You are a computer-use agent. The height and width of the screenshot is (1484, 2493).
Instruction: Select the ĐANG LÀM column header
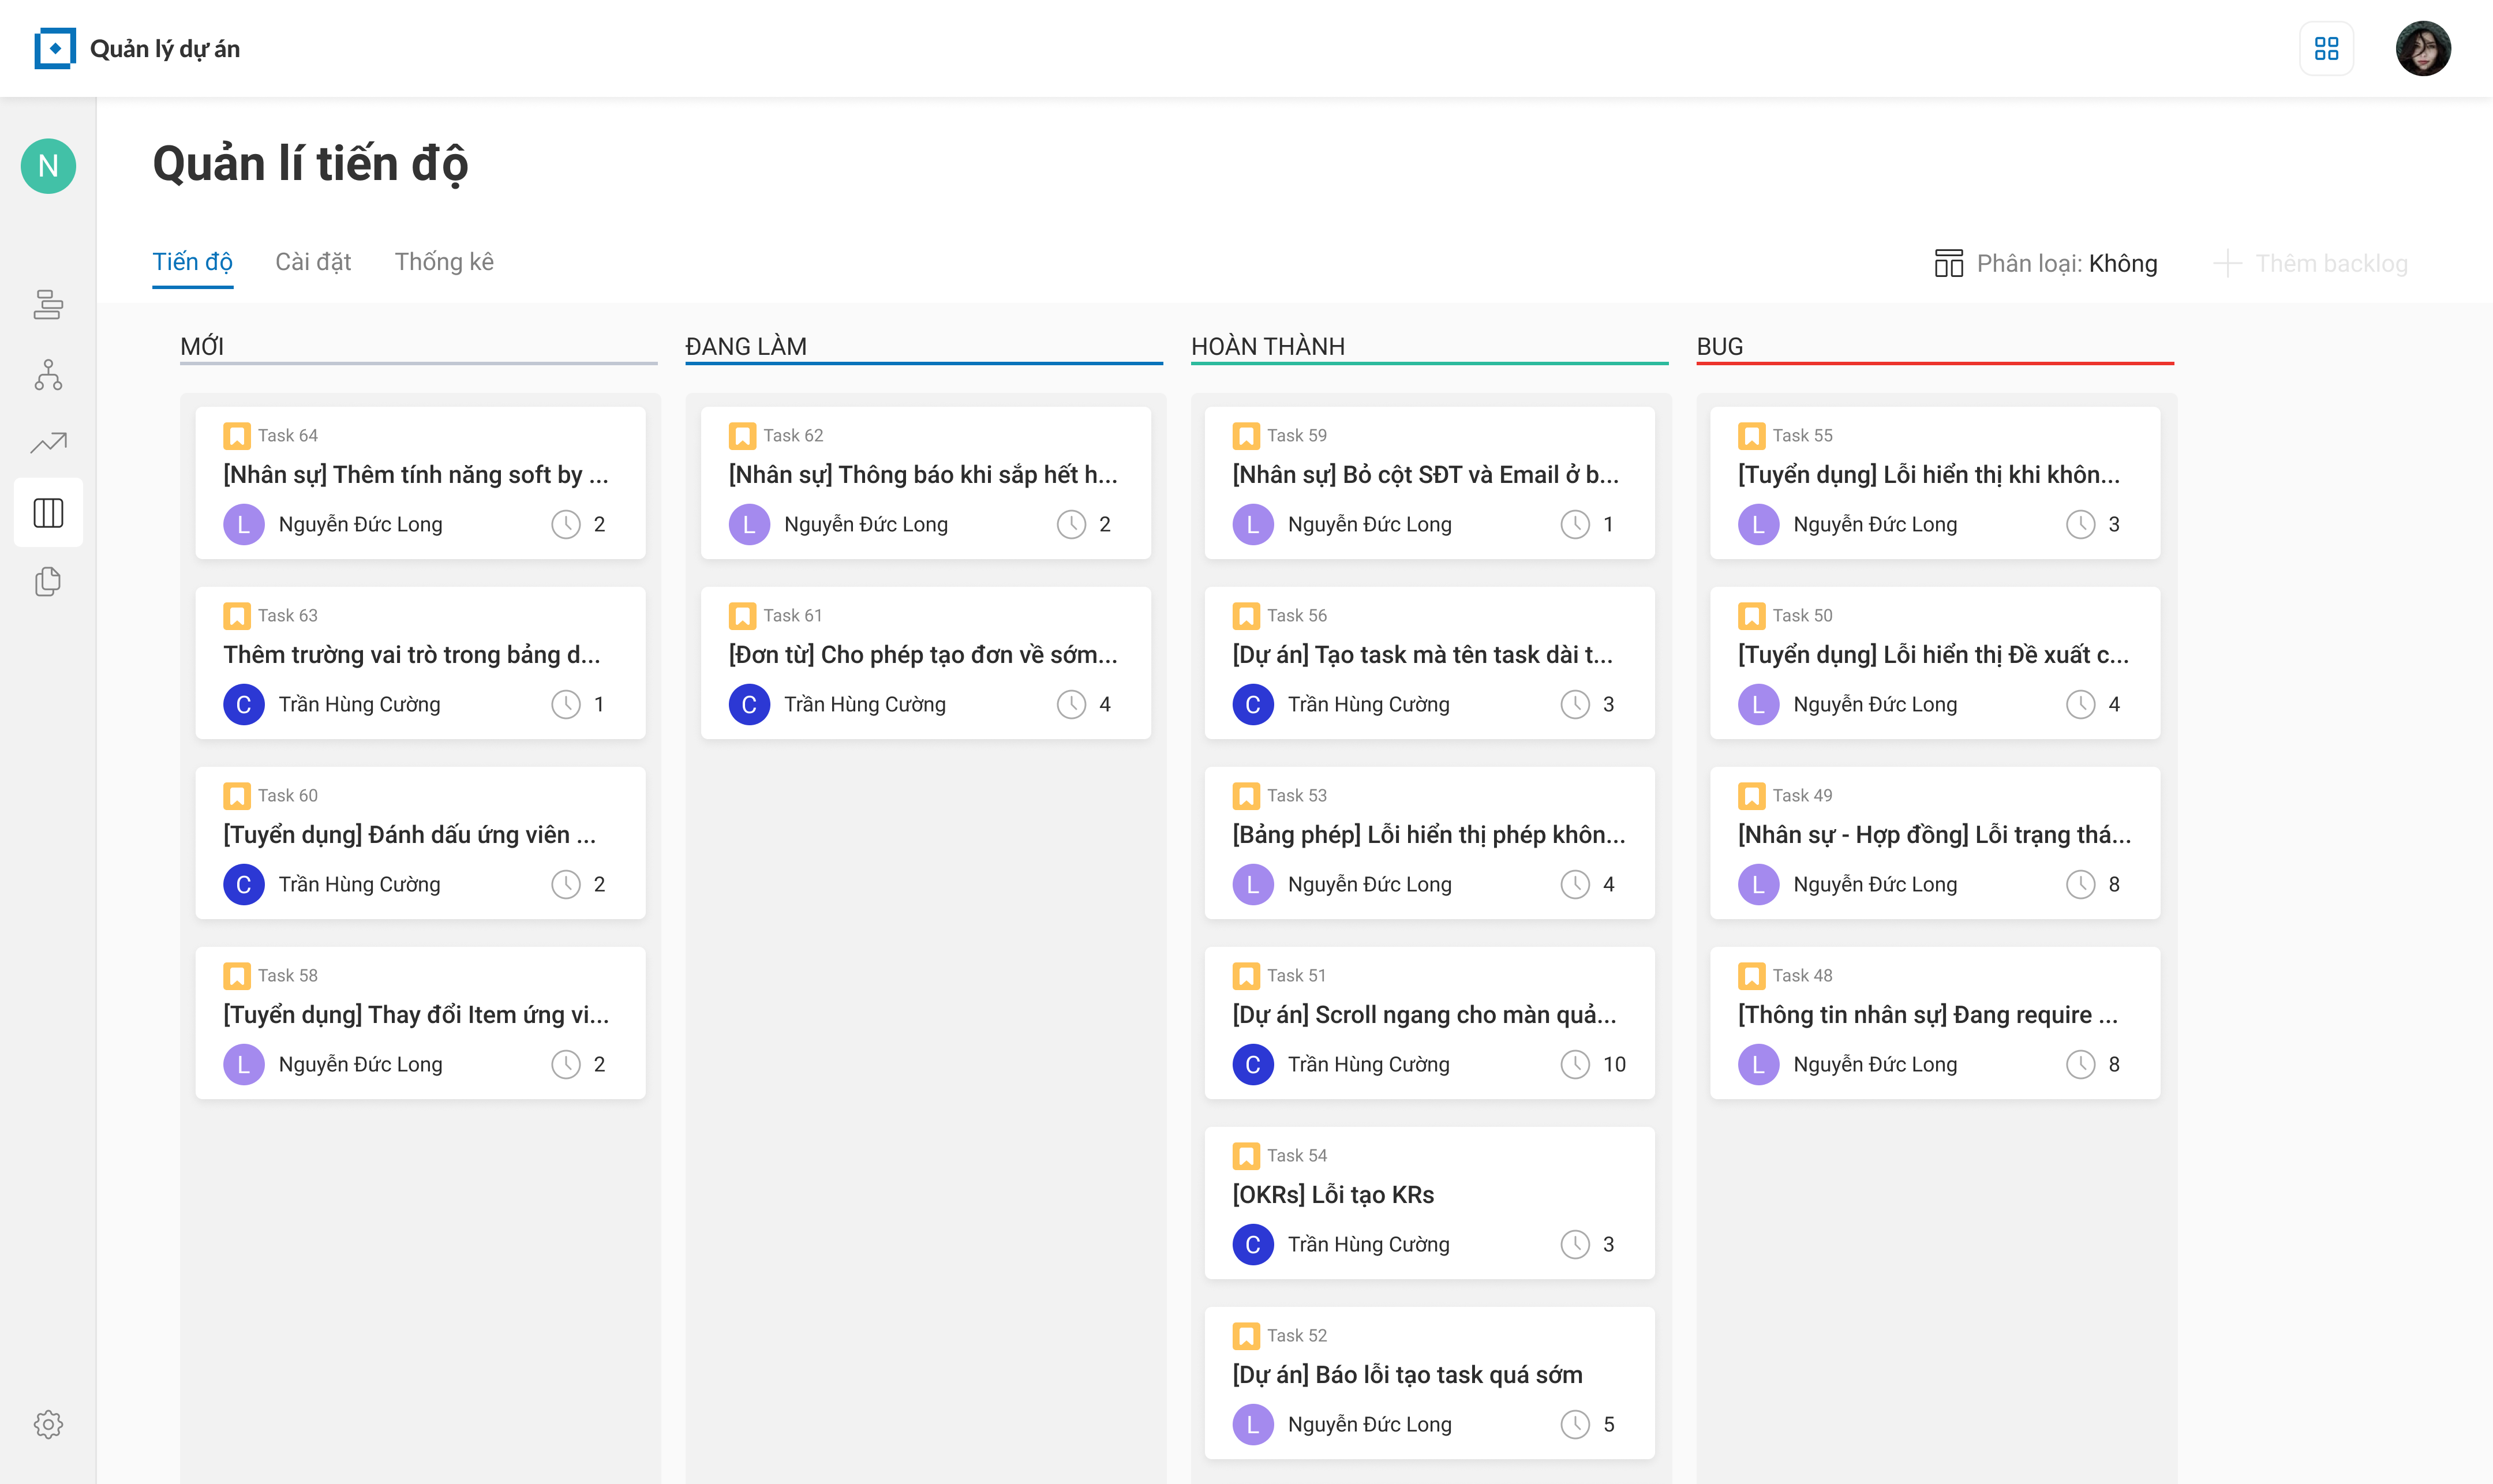pos(746,346)
